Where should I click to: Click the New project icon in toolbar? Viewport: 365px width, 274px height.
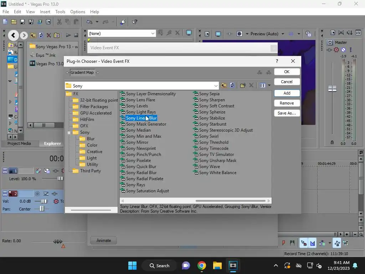coord(5,22)
